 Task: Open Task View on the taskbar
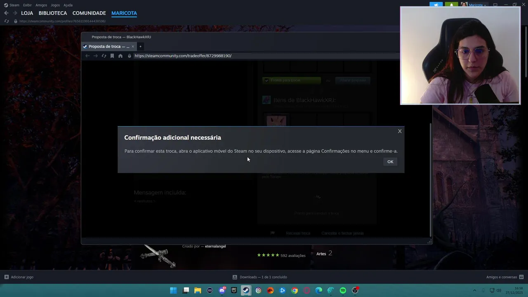(186, 290)
